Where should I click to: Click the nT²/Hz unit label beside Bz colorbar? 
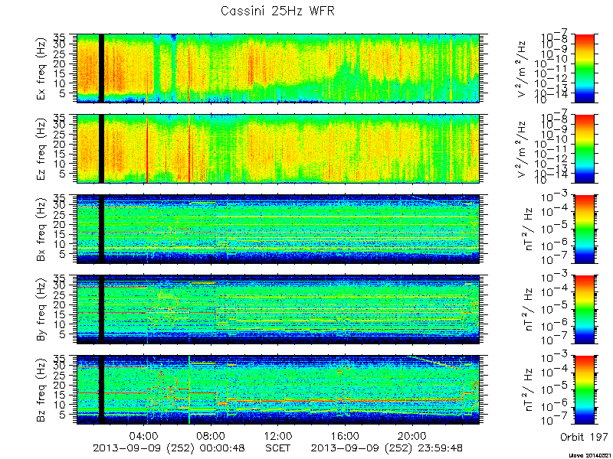tap(526, 390)
